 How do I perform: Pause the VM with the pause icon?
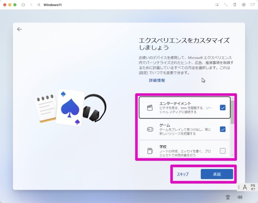coord(31,5)
